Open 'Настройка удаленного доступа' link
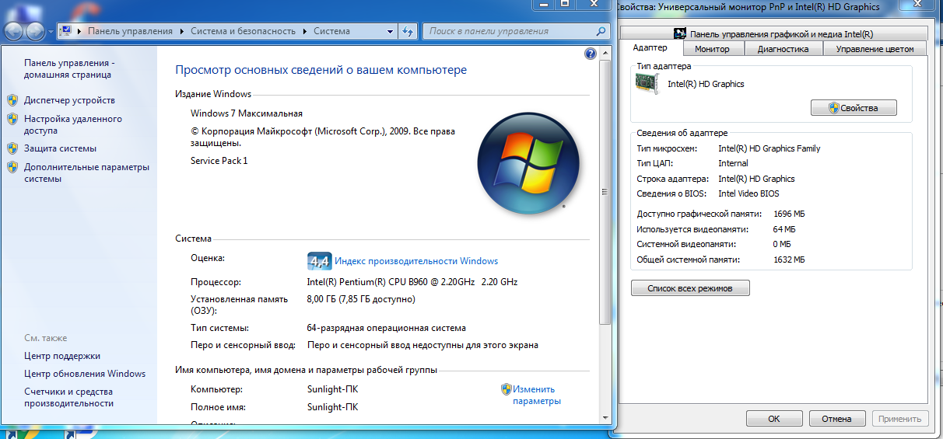The width and height of the screenshot is (943, 439). point(73,125)
